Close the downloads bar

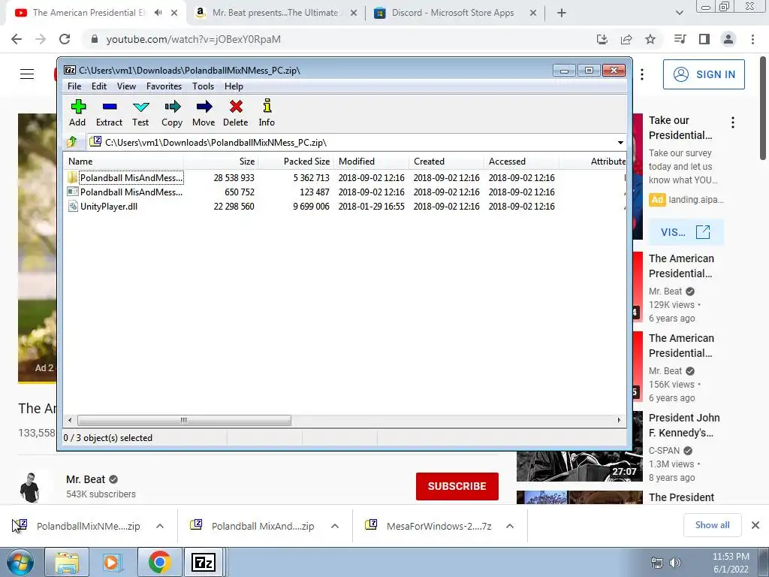coord(755,525)
